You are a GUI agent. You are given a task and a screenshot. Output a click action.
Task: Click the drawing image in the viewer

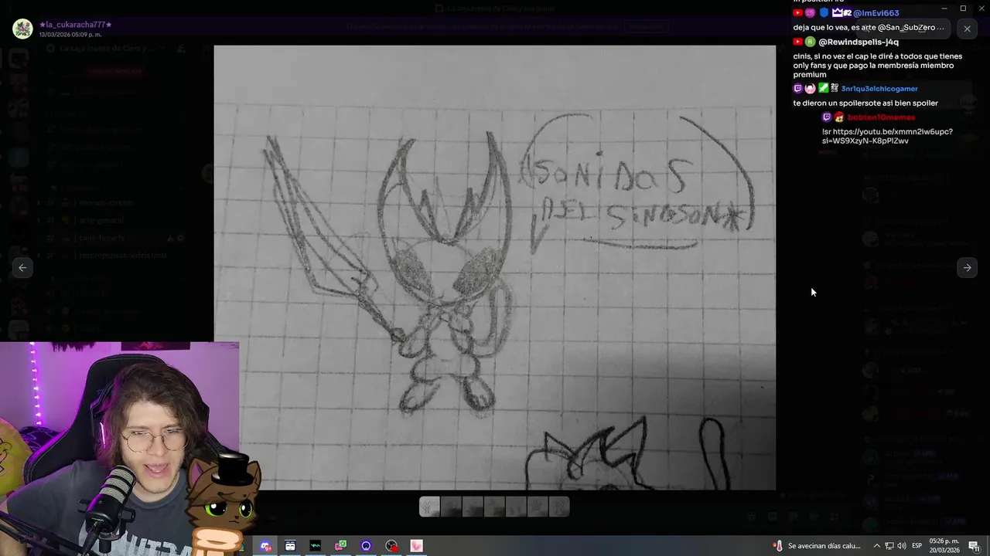coord(495,267)
